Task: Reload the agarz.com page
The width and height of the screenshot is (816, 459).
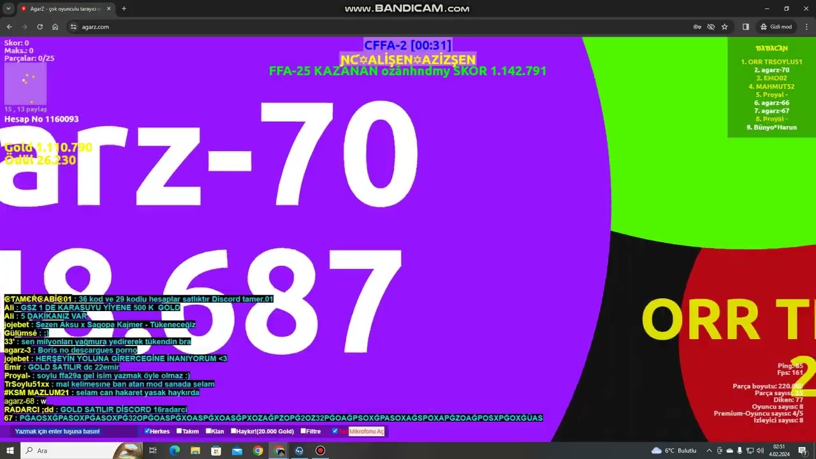Action: 40,27
